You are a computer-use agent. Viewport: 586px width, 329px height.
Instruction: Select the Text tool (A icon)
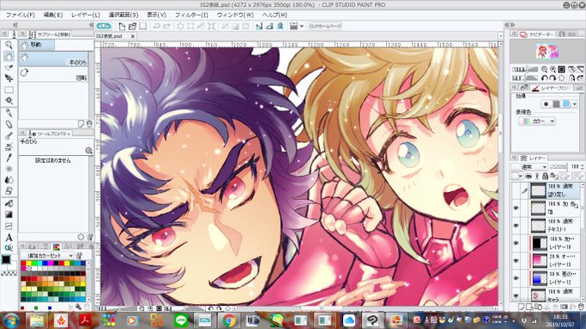(x=9, y=237)
